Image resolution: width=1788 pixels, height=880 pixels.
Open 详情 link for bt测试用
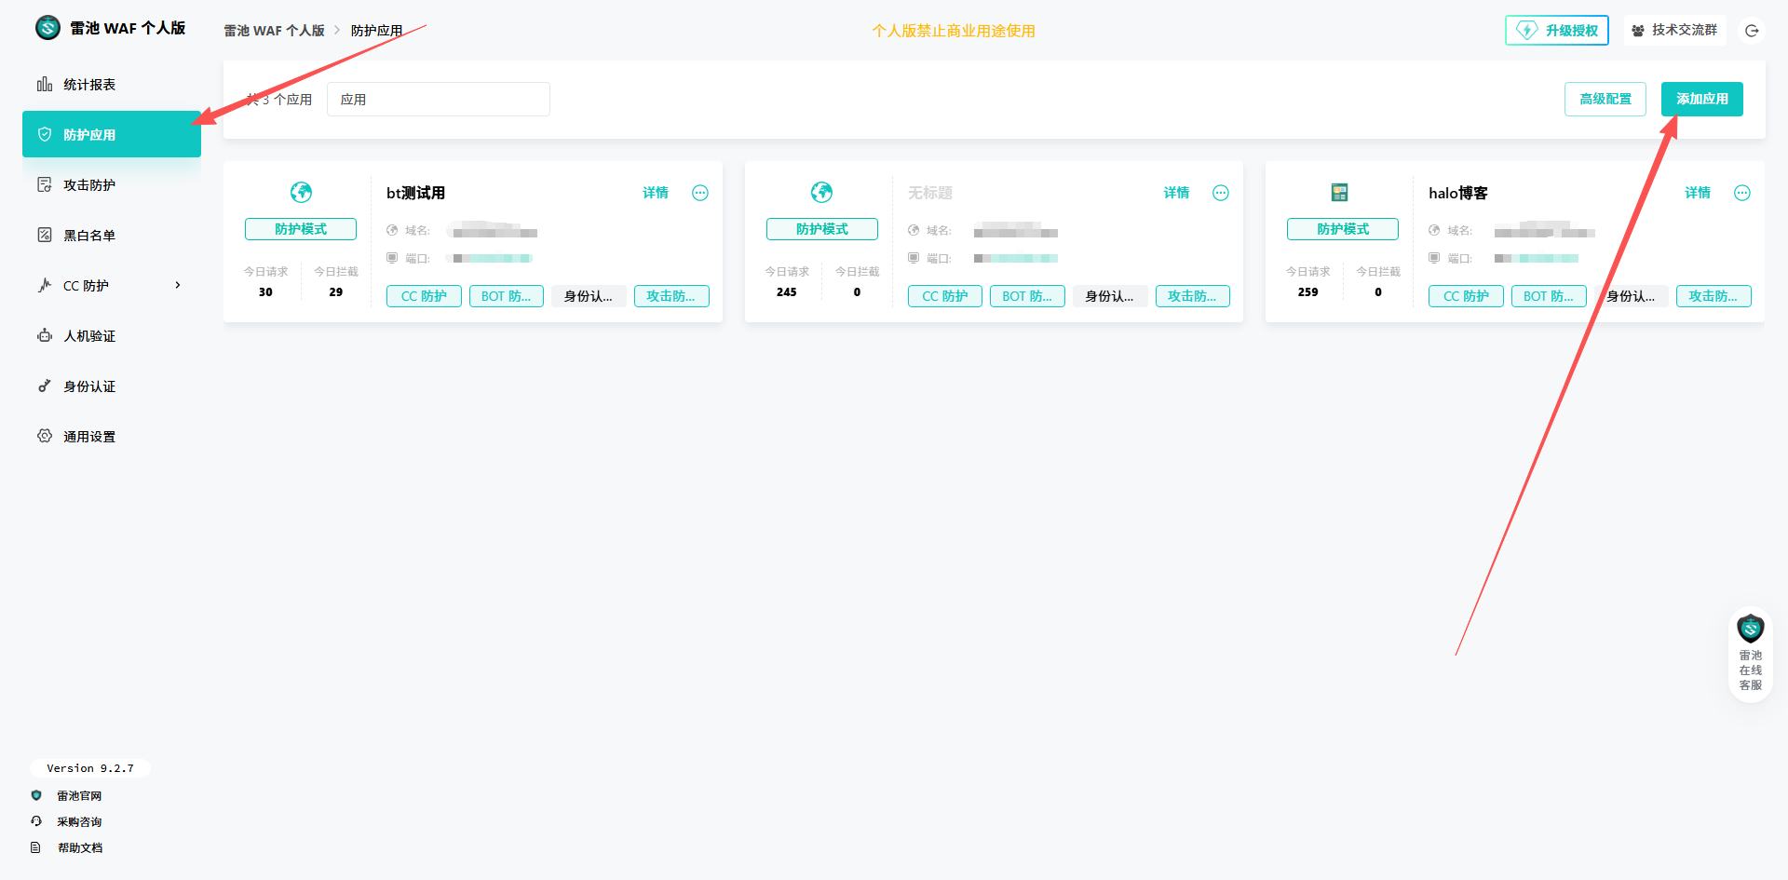(655, 193)
